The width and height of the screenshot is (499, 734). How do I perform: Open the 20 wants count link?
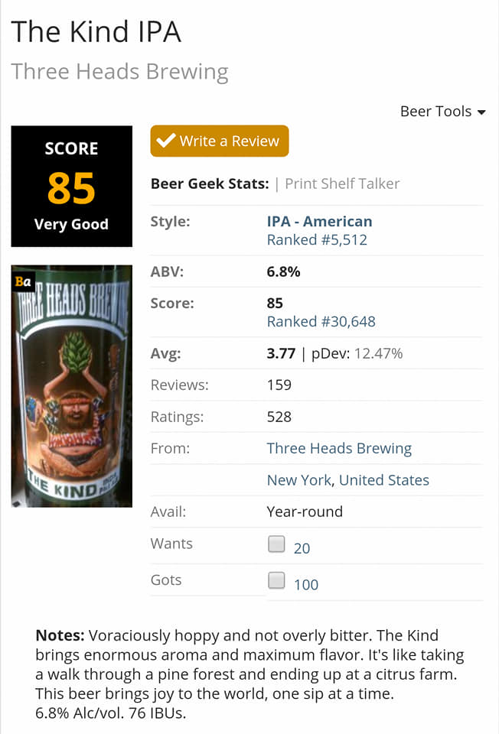tap(302, 548)
